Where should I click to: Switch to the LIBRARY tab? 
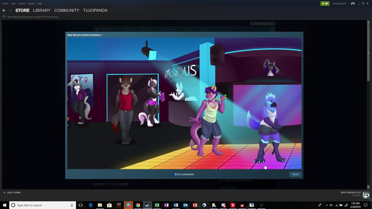click(x=42, y=10)
